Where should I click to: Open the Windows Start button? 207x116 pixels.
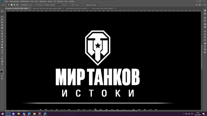coord(3,114)
